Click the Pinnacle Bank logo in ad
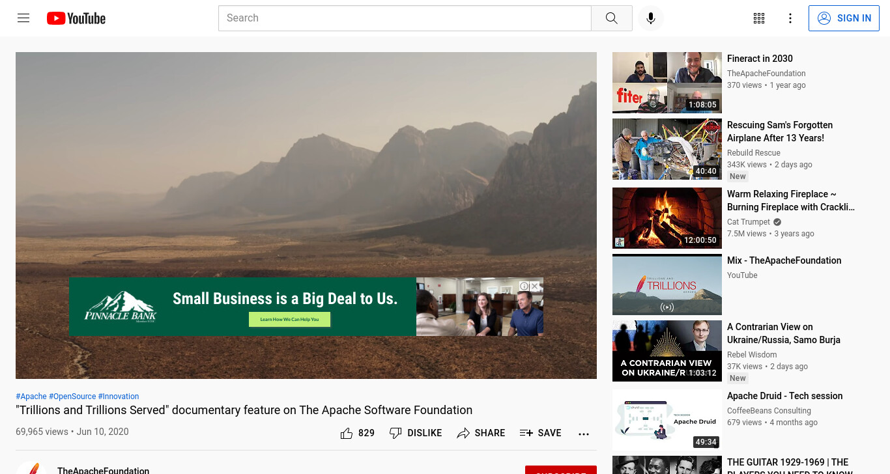The height and width of the screenshot is (474, 890). tap(121, 307)
